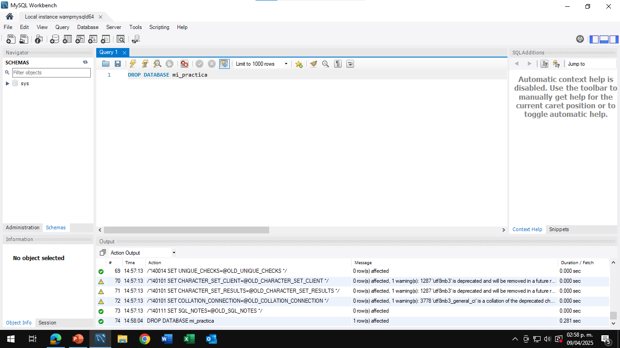Save the script with floppy icon
The height and width of the screenshot is (348, 620).
coord(118,64)
